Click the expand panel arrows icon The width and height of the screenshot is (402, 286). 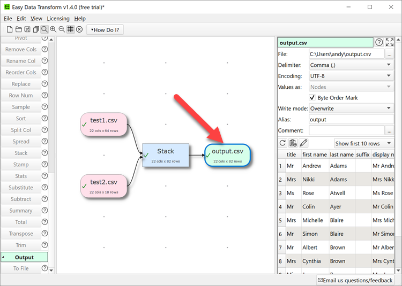click(x=390, y=43)
